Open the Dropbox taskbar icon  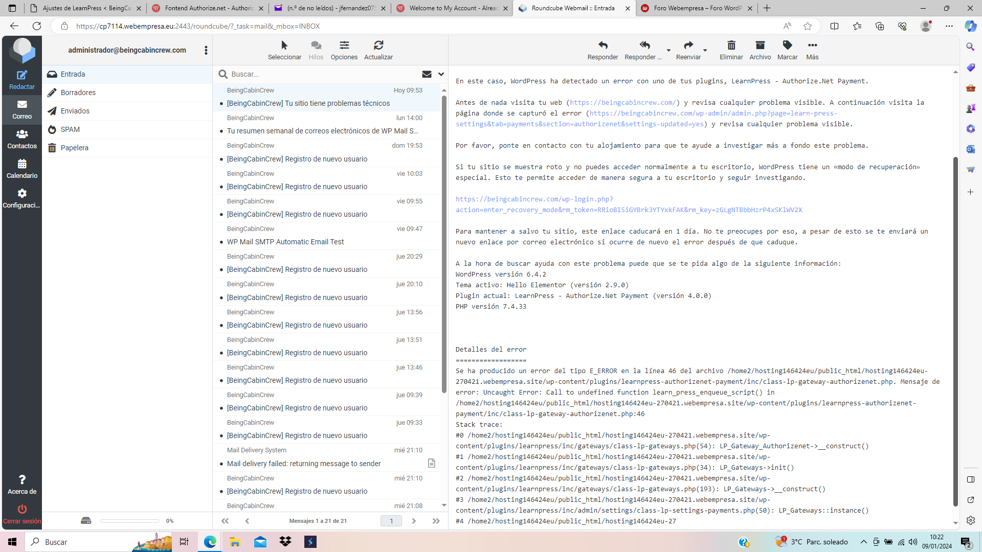[285, 542]
